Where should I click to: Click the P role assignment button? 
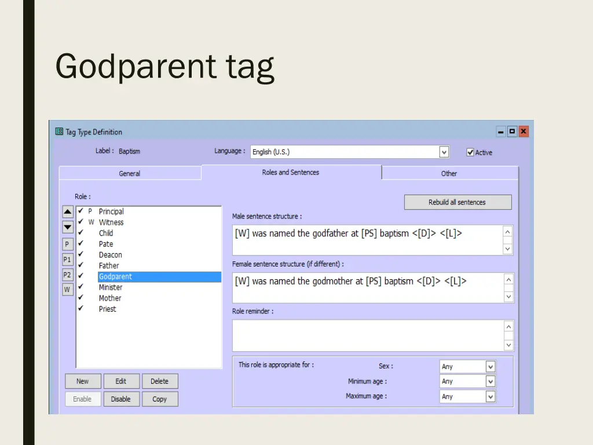pyautogui.click(x=67, y=244)
